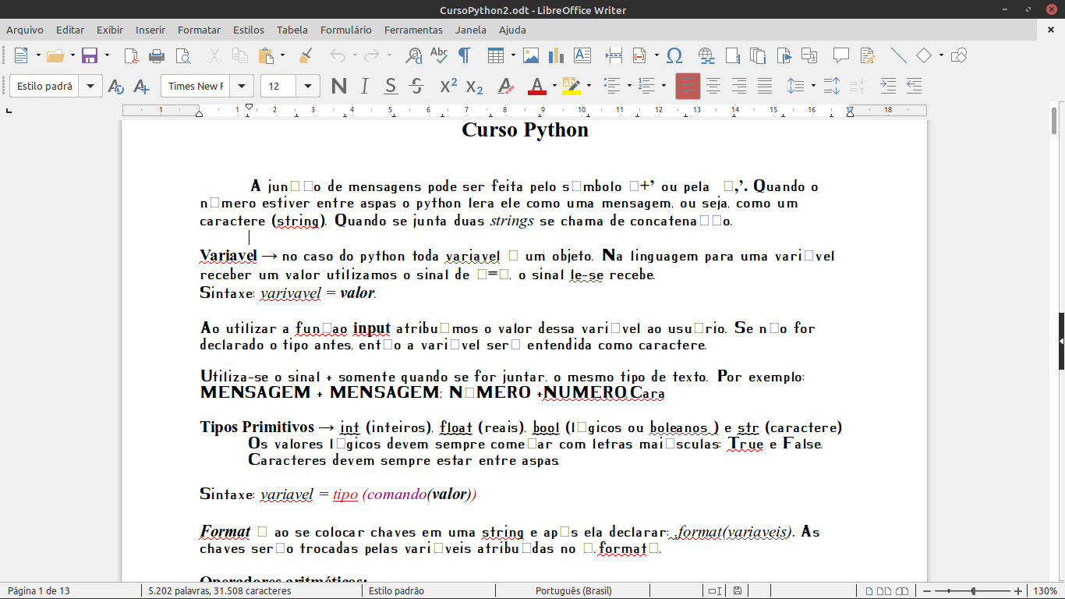Insert a hyperlink
The image size is (1065, 599).
coord(706,55)
